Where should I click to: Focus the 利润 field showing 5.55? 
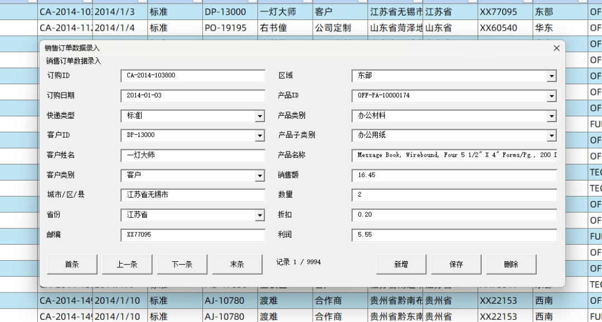click(454, 235)
